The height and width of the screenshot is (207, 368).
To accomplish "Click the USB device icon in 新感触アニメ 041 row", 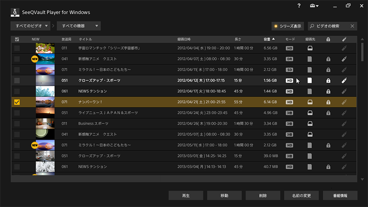I will coord(344,59).
